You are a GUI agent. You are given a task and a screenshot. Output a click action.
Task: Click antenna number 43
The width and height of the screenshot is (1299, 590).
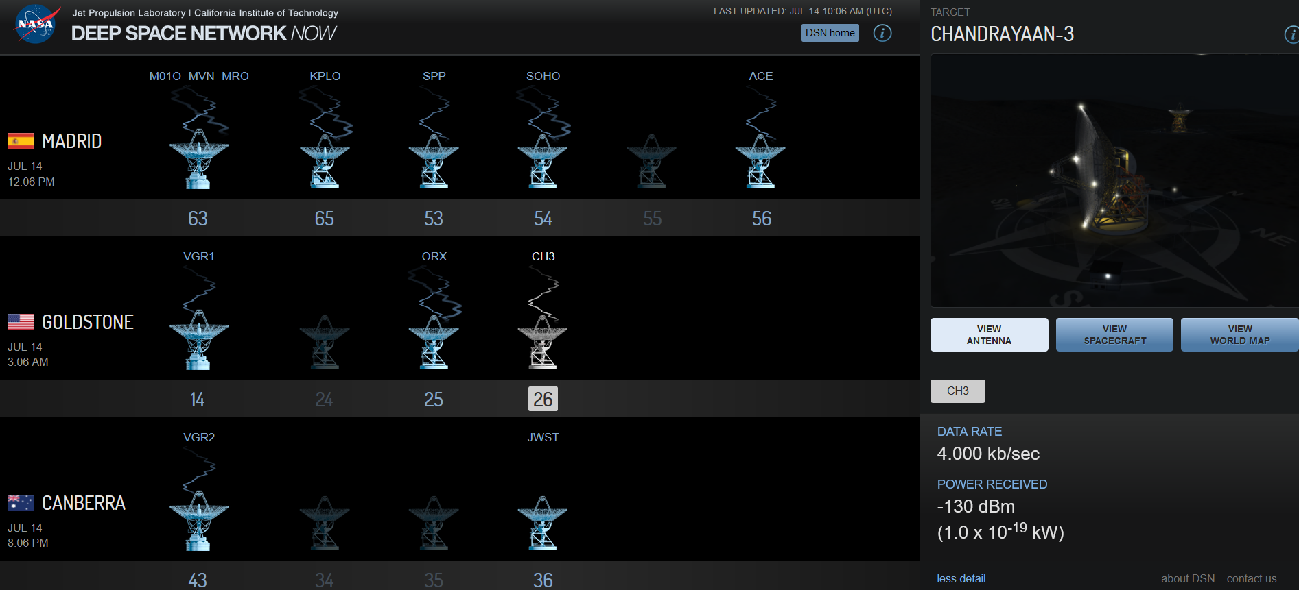coord(198,580)
